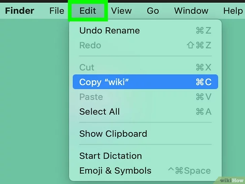Click the highlighted Edit menu title
The height and width of the screenshot is (184, 245).
[88, 11]
